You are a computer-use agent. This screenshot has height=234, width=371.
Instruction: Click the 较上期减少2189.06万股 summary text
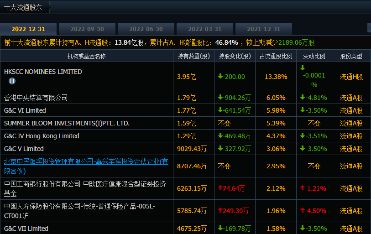(280, 42)
